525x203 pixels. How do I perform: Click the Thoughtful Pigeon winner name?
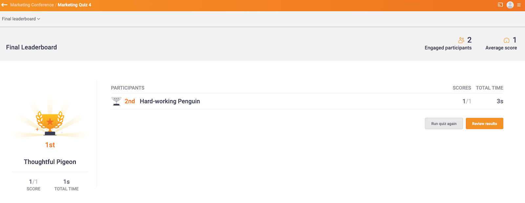(x=50, y=162)
